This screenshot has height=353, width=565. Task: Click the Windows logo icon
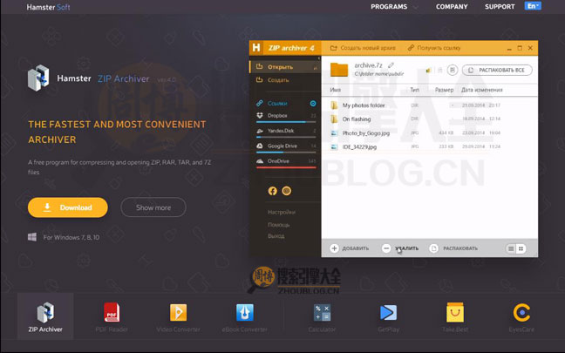coord(32,237)
